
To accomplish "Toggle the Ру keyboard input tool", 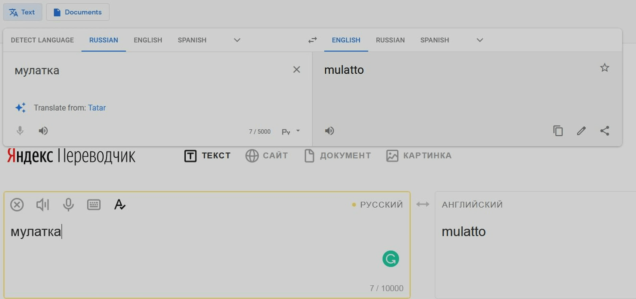I will tap(286, 132).
